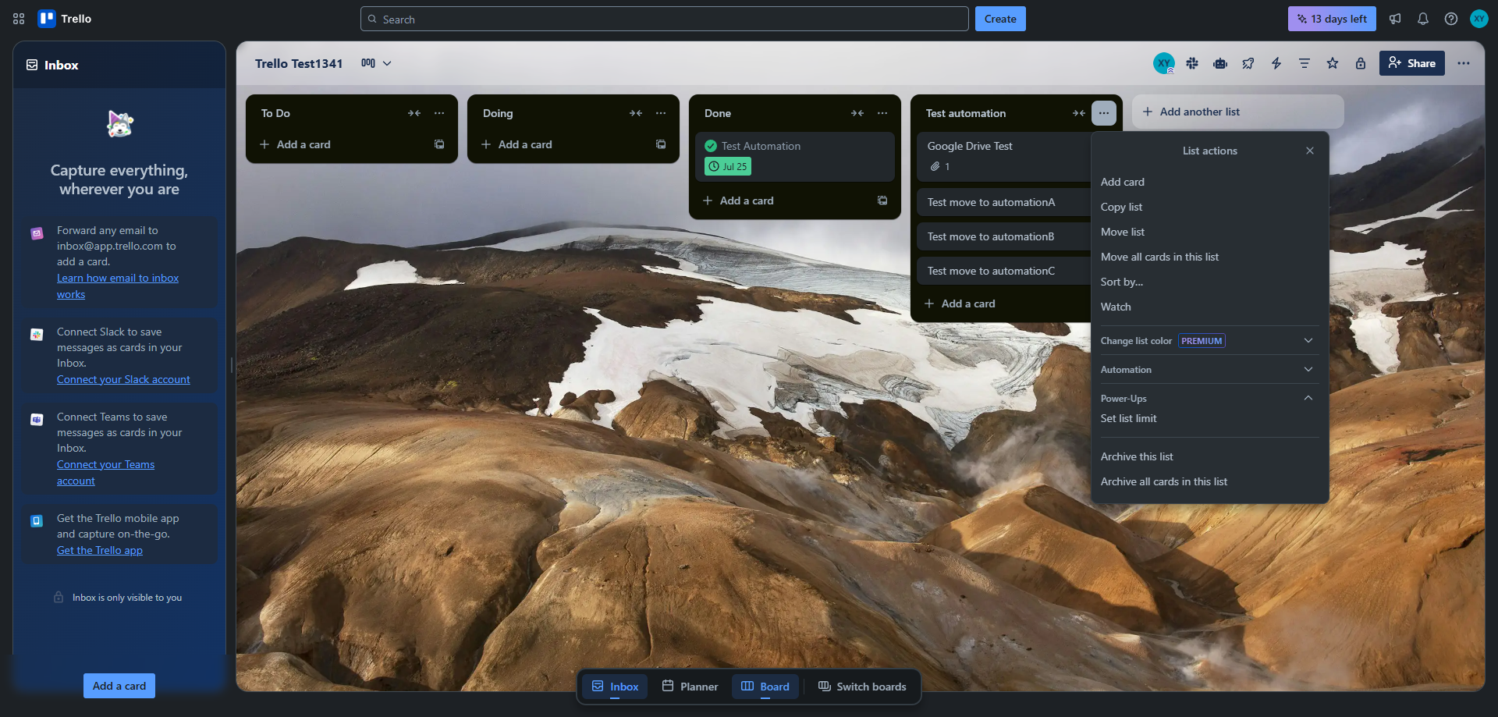Select Move all cards in this list
The image size is (1498, 717).
(x=1209, y=257)
